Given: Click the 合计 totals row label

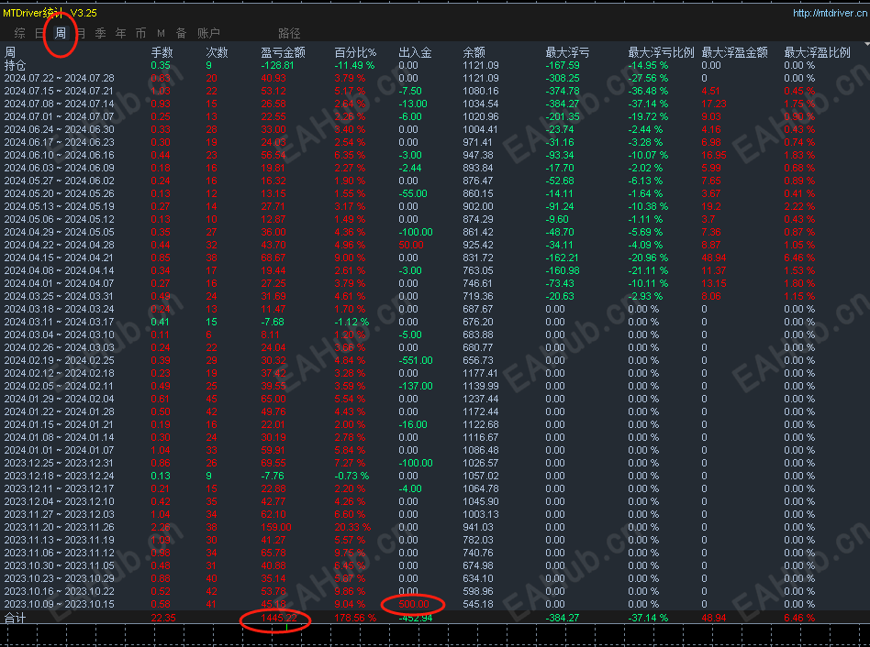Looking at the screenshot, I should click(15, 619).
